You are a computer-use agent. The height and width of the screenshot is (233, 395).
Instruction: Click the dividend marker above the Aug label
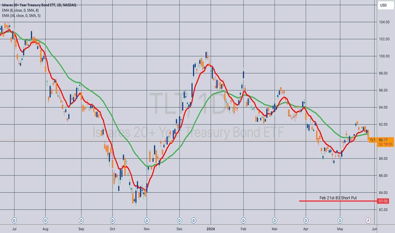[45, 221]
